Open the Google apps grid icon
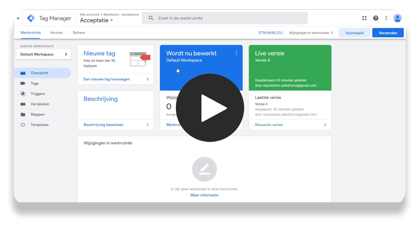420x228 pixels. pyautogui.click(x=364, y=18)
